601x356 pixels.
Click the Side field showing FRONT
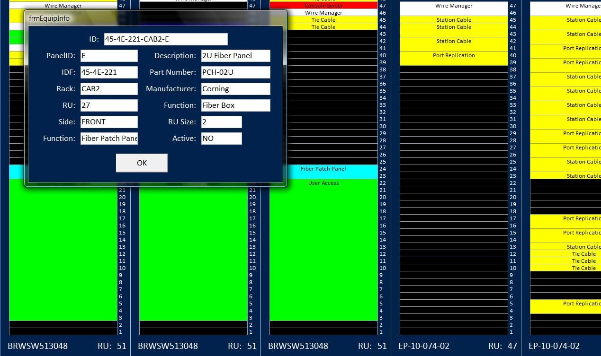(x=109, y=122)
